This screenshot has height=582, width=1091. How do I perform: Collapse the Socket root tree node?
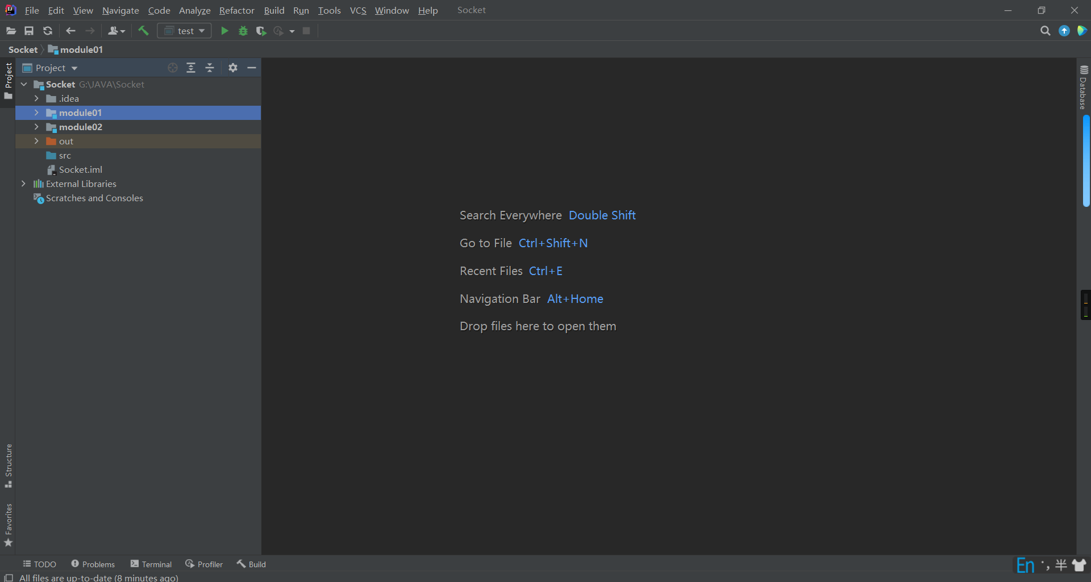[24, 84]
